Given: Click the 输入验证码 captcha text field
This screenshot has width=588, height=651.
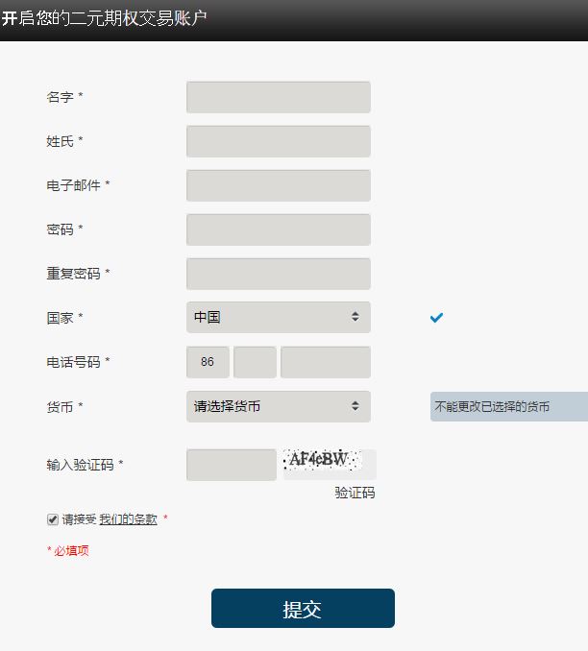Looking at the screenshot, I should [x=231, y=465].
